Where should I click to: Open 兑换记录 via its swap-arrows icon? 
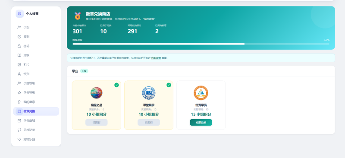19,130
